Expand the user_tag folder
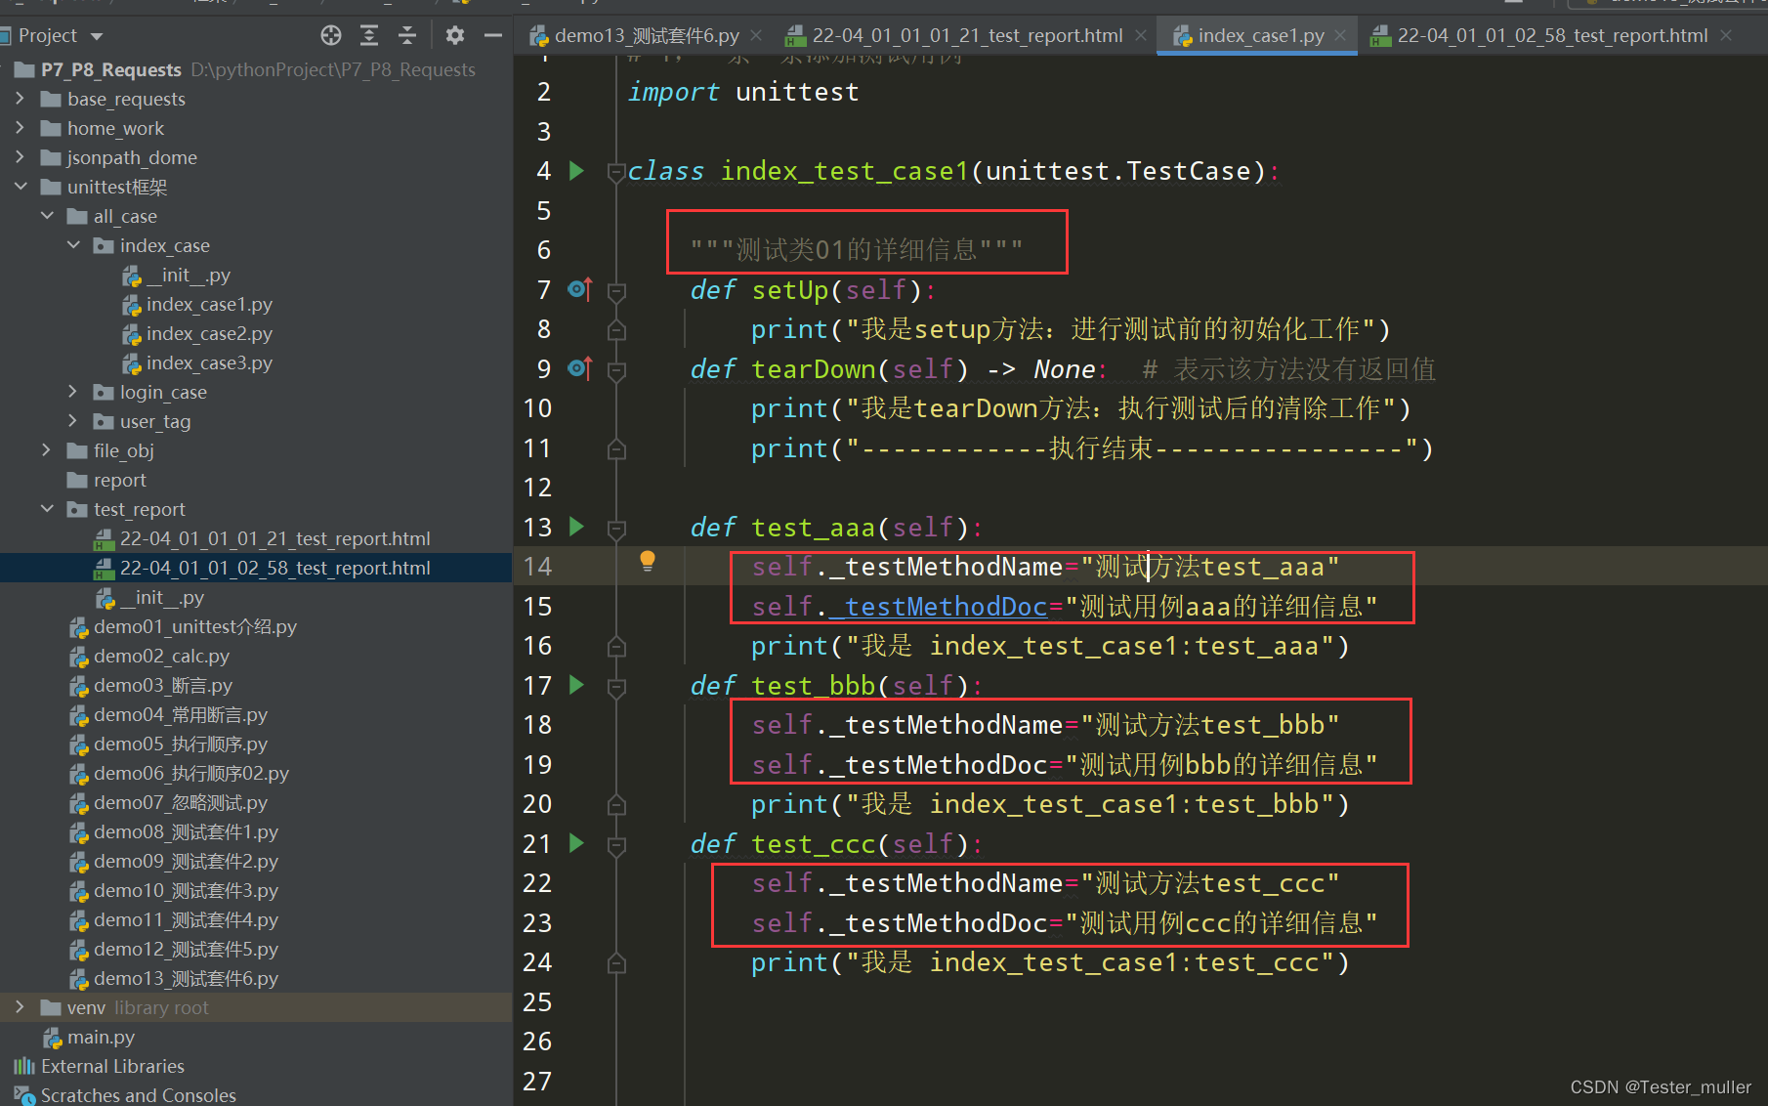Image resolution: width=1768 pixels, height=1106 pixels. 73,421
